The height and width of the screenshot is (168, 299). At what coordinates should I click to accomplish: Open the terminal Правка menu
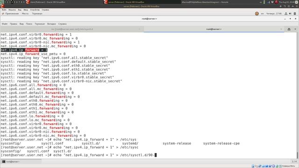pyautogui.click(x=14, y=24)
